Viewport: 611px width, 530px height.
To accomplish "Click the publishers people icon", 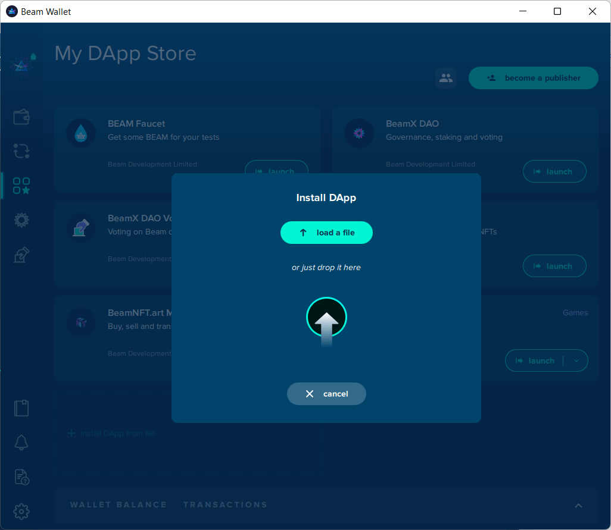I will [445, 78].
